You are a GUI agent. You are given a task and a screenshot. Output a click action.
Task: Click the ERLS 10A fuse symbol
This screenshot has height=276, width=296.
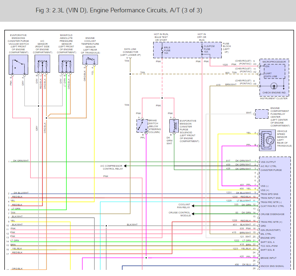click(162, 50)
